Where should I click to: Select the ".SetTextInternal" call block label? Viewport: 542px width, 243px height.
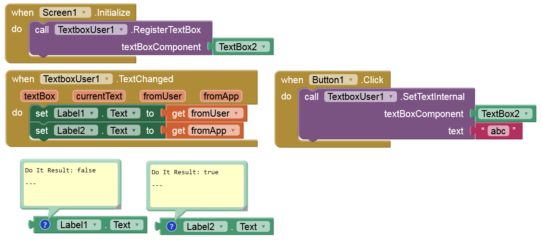click(x=432, y=97)
